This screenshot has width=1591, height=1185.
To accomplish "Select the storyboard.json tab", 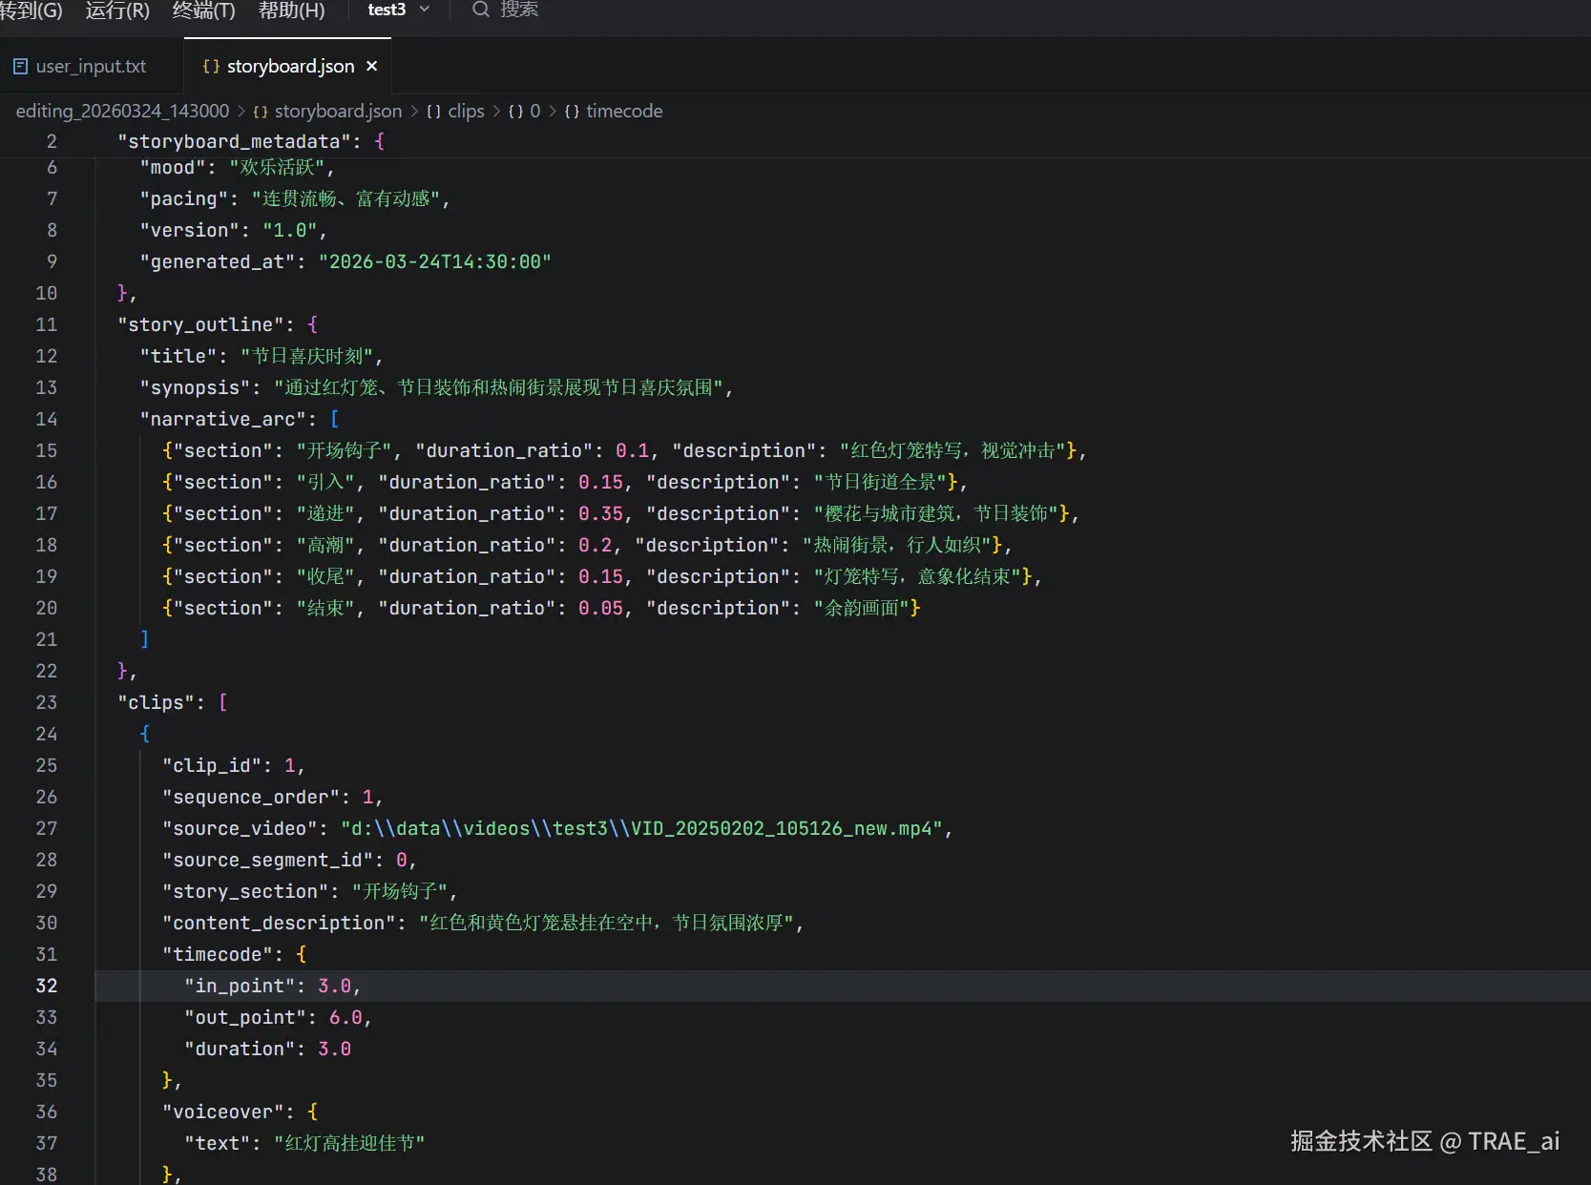I will 290,66.
